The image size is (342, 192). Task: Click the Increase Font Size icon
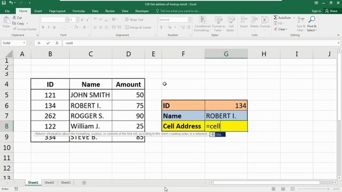coord(82,20)
